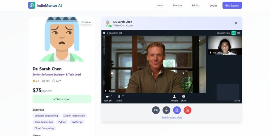Go to Home in navigation
This screenshot has width=270, height=136.
click(x=160, y=5)
